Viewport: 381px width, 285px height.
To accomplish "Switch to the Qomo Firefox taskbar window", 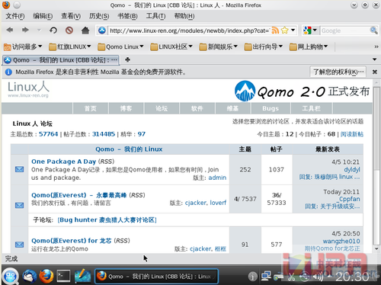I will [156, 276].
